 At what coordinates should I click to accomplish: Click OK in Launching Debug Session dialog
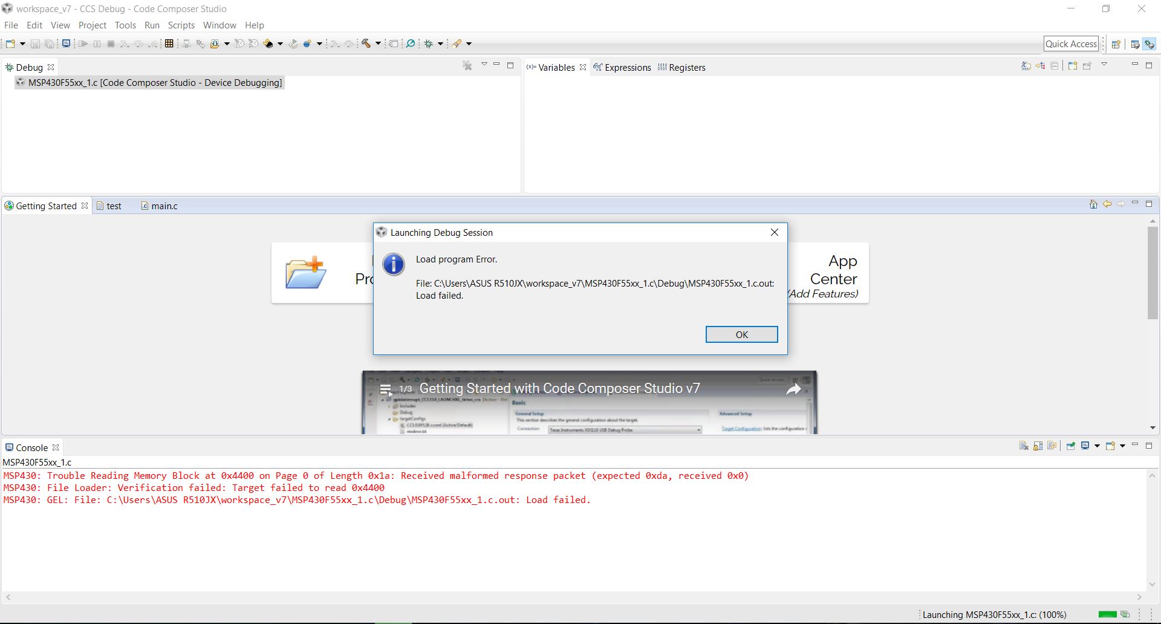point(741,334)
